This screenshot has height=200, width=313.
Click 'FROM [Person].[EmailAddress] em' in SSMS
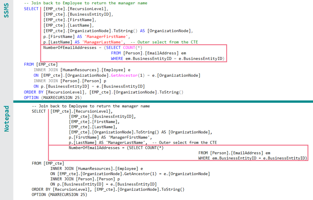[x=149, y=53]
